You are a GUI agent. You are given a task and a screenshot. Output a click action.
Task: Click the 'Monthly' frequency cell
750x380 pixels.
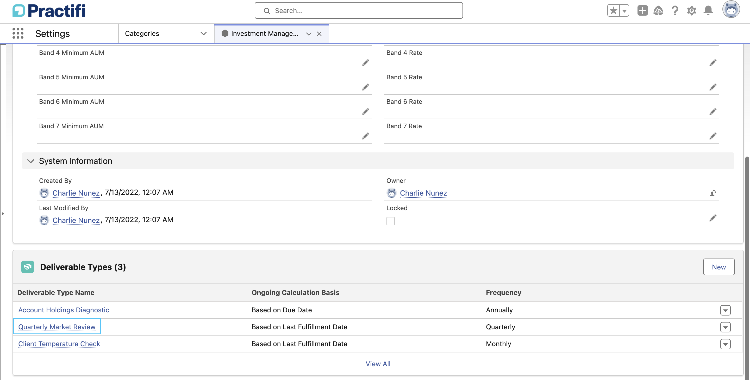(498, 344)
